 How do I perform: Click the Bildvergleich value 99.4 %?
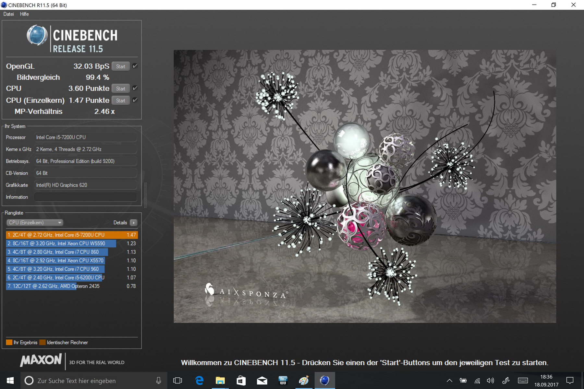tap(97, 77)
